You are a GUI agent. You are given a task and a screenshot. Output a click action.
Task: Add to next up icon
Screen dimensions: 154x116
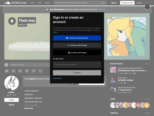pyautogui.click(x=34, y=71)
